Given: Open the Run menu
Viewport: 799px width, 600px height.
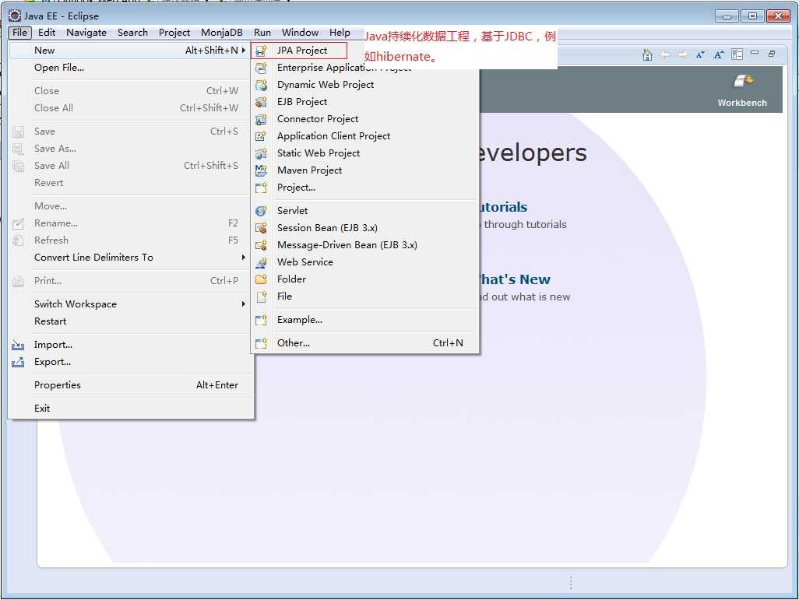Looking at the screenshot, I should click(x=262, y=33).
